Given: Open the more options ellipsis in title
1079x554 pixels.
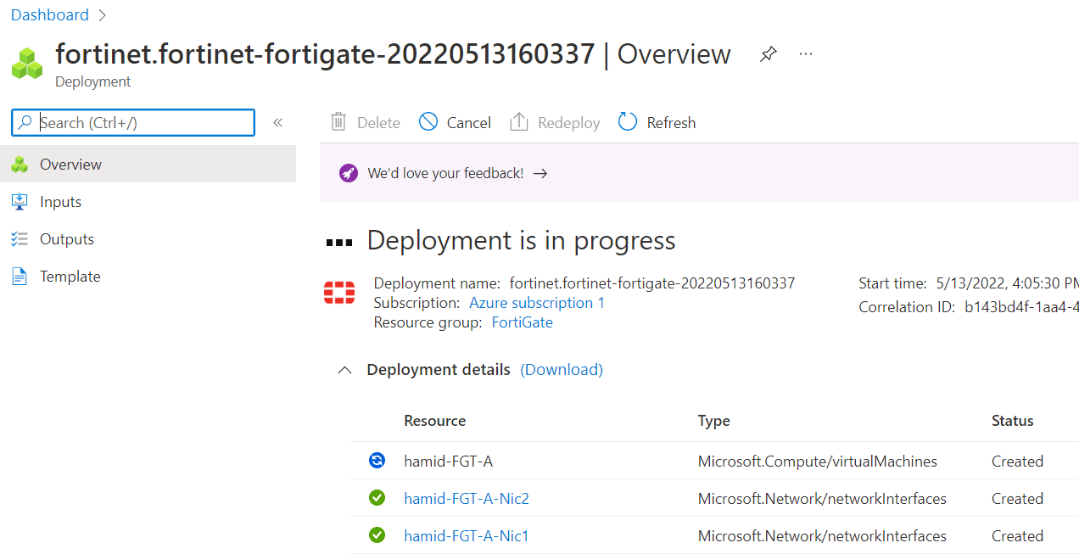Looking at the screenshot, I should pos(806,54).
